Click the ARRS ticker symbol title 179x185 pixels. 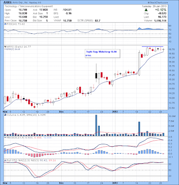click(x=7, y=2)
